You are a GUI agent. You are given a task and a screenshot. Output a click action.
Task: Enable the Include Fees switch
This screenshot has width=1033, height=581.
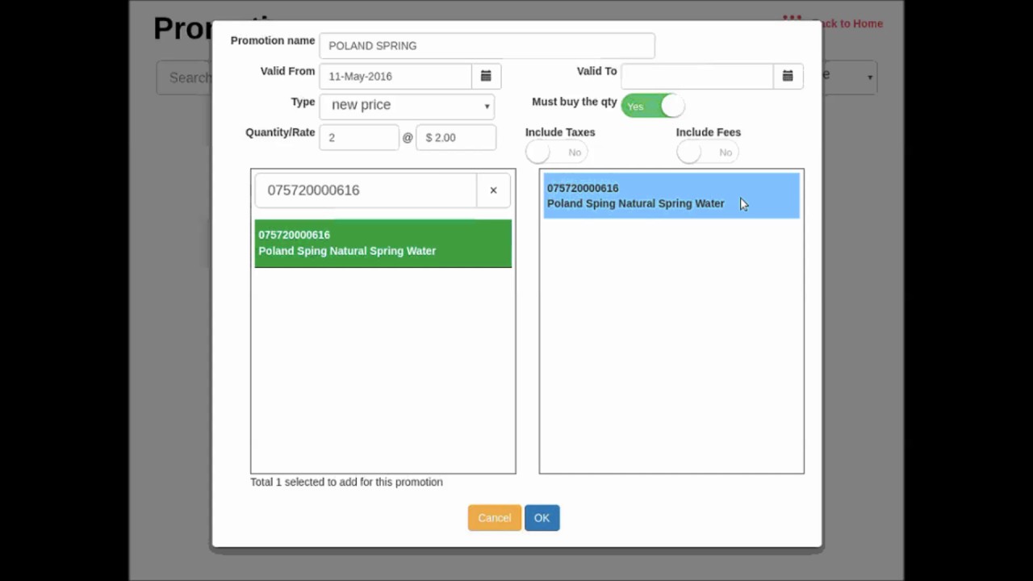coord(707,152)
